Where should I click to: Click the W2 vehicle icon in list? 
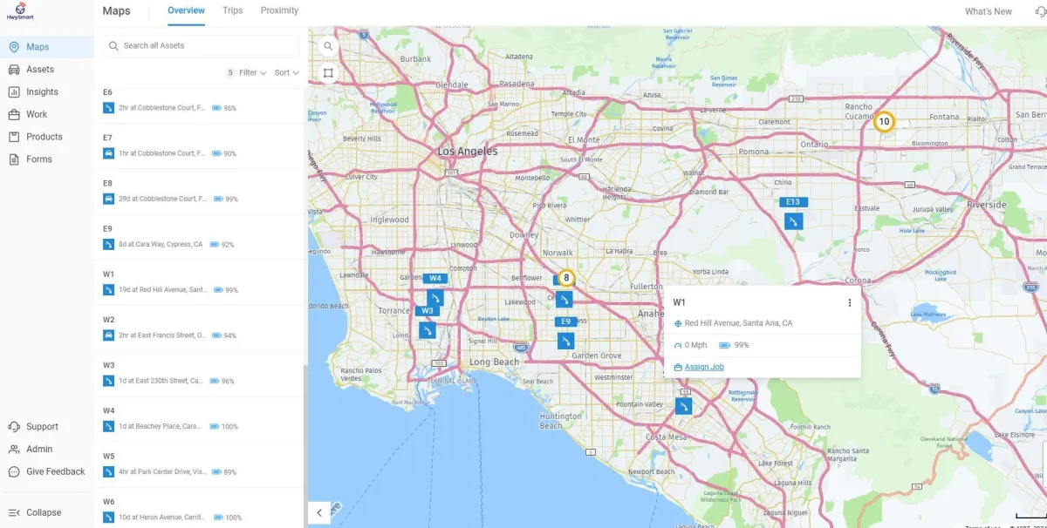(109, 335)
